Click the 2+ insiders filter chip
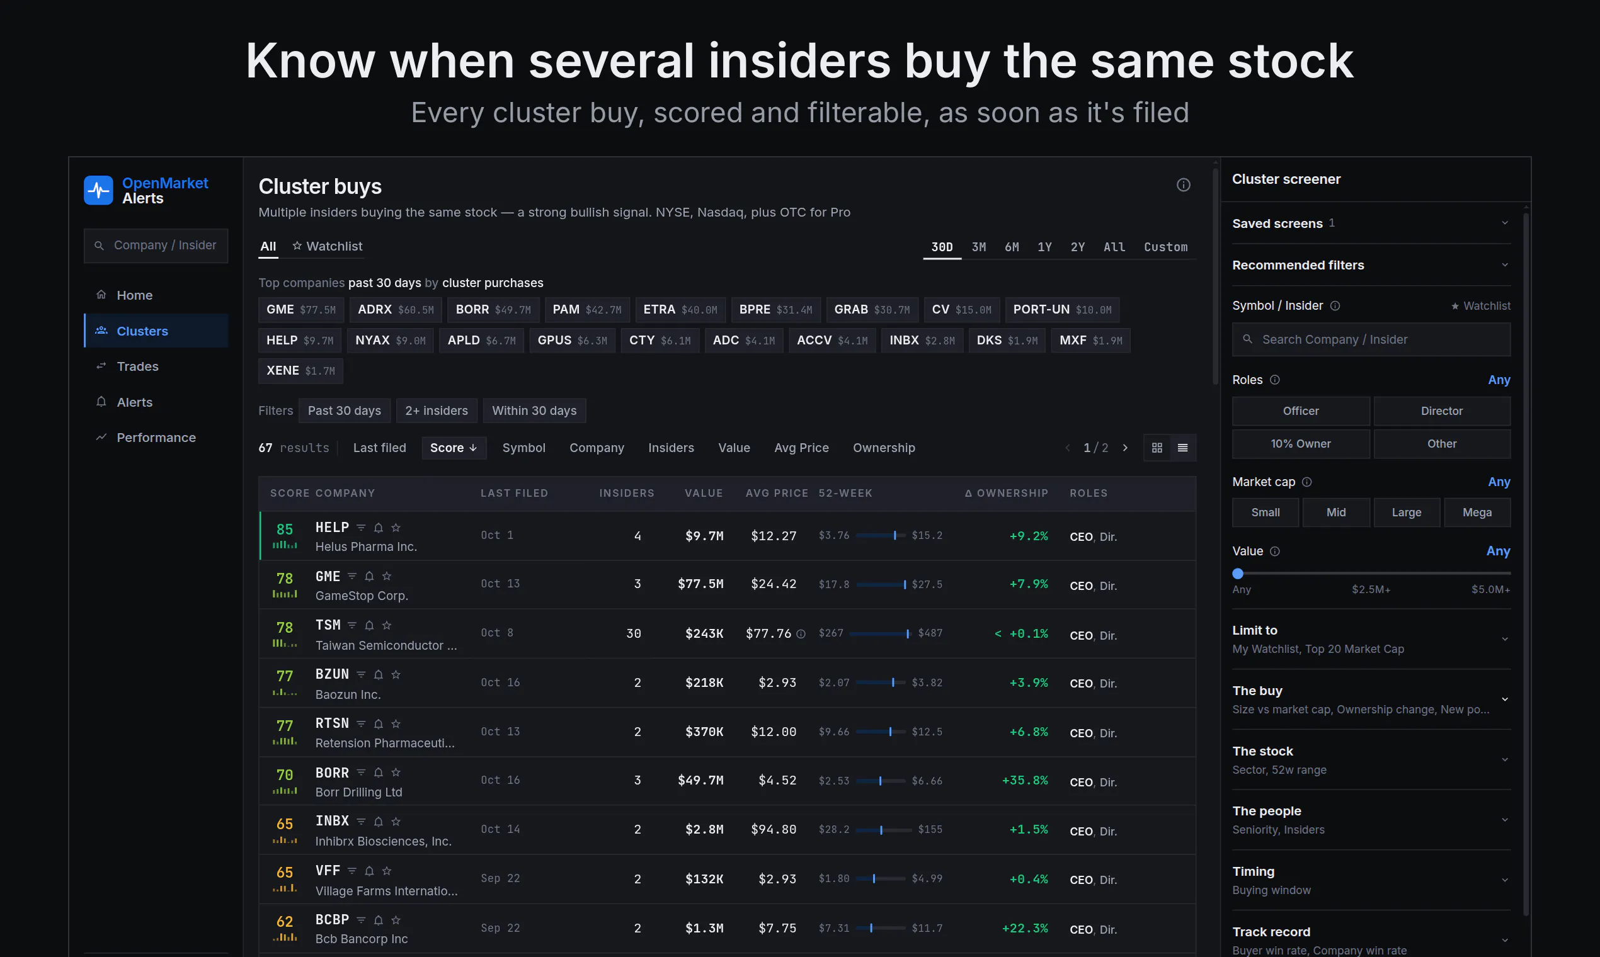This screenshot has width=1600, height=957. point(436,411)
